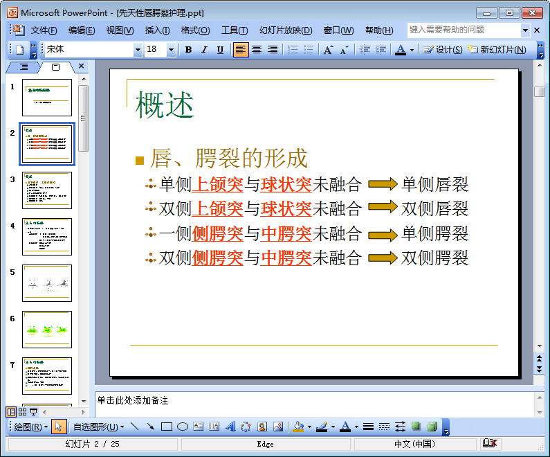Insert a text box using the drawing toolbar
Viewport: 550px width, 457px height.
[x=199, y=427]
